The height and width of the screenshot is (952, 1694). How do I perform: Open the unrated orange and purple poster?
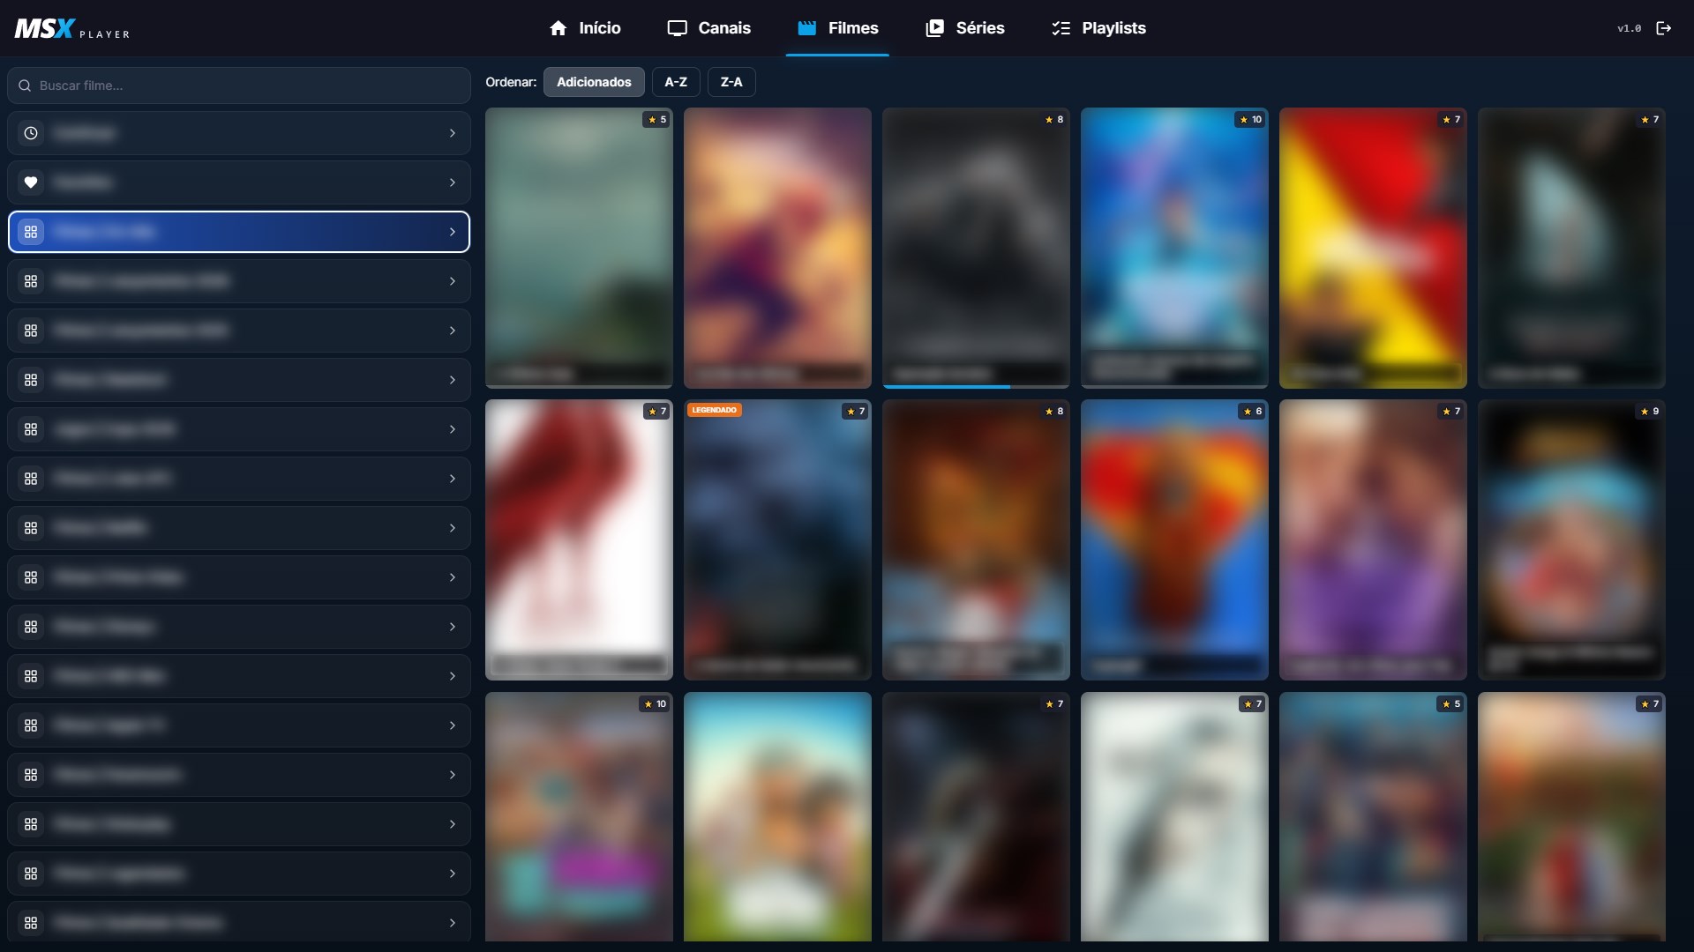point(777,248)
